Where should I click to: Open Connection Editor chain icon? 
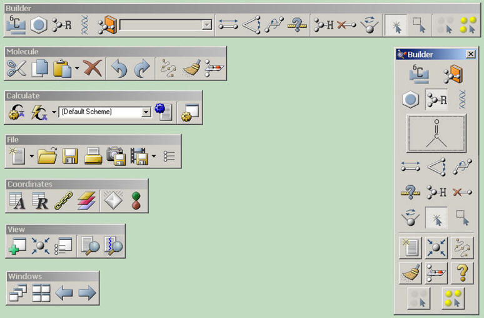point(63,201)
